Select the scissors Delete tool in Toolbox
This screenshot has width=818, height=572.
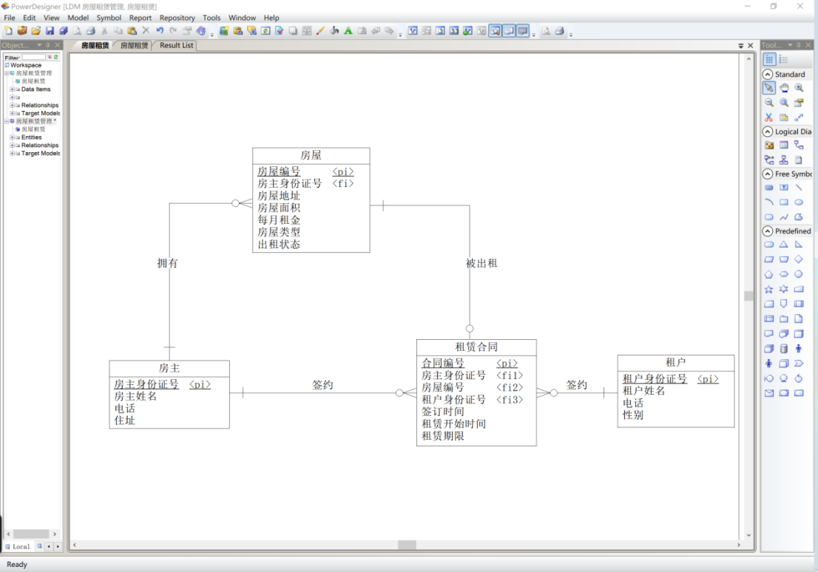(769, 118)
